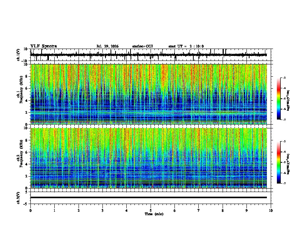
Task: Click the time axis tick label '10'
Action: [x=271, y=211]
